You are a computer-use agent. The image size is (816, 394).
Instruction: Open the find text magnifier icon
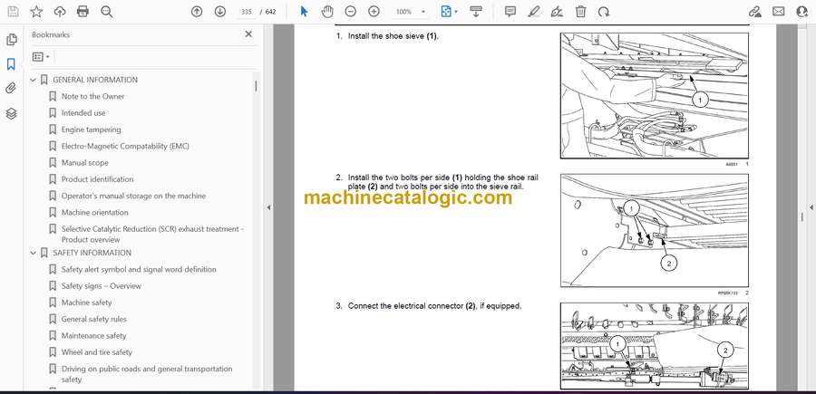coord(107,12)
